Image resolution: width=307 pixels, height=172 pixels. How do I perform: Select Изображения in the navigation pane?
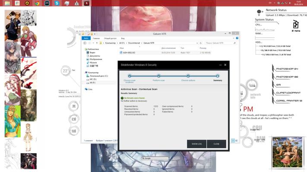(96, 59)
